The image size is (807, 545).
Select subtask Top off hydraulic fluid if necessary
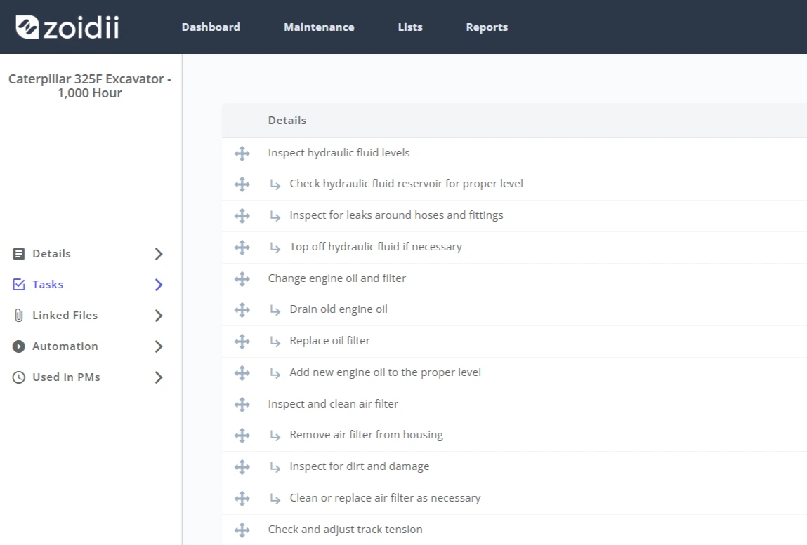pos(376,247)
